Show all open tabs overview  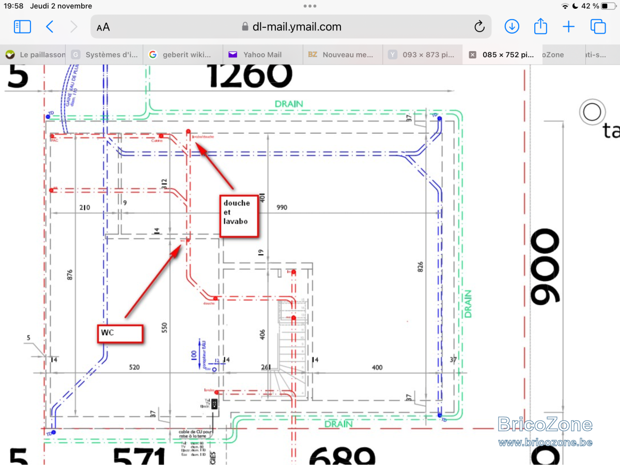click(x=598, y=26)
